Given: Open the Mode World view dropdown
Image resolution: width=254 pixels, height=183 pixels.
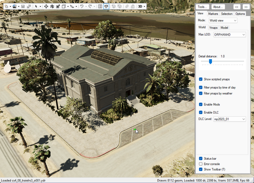Looking at the screenshot, I should (x=223, y=20).
